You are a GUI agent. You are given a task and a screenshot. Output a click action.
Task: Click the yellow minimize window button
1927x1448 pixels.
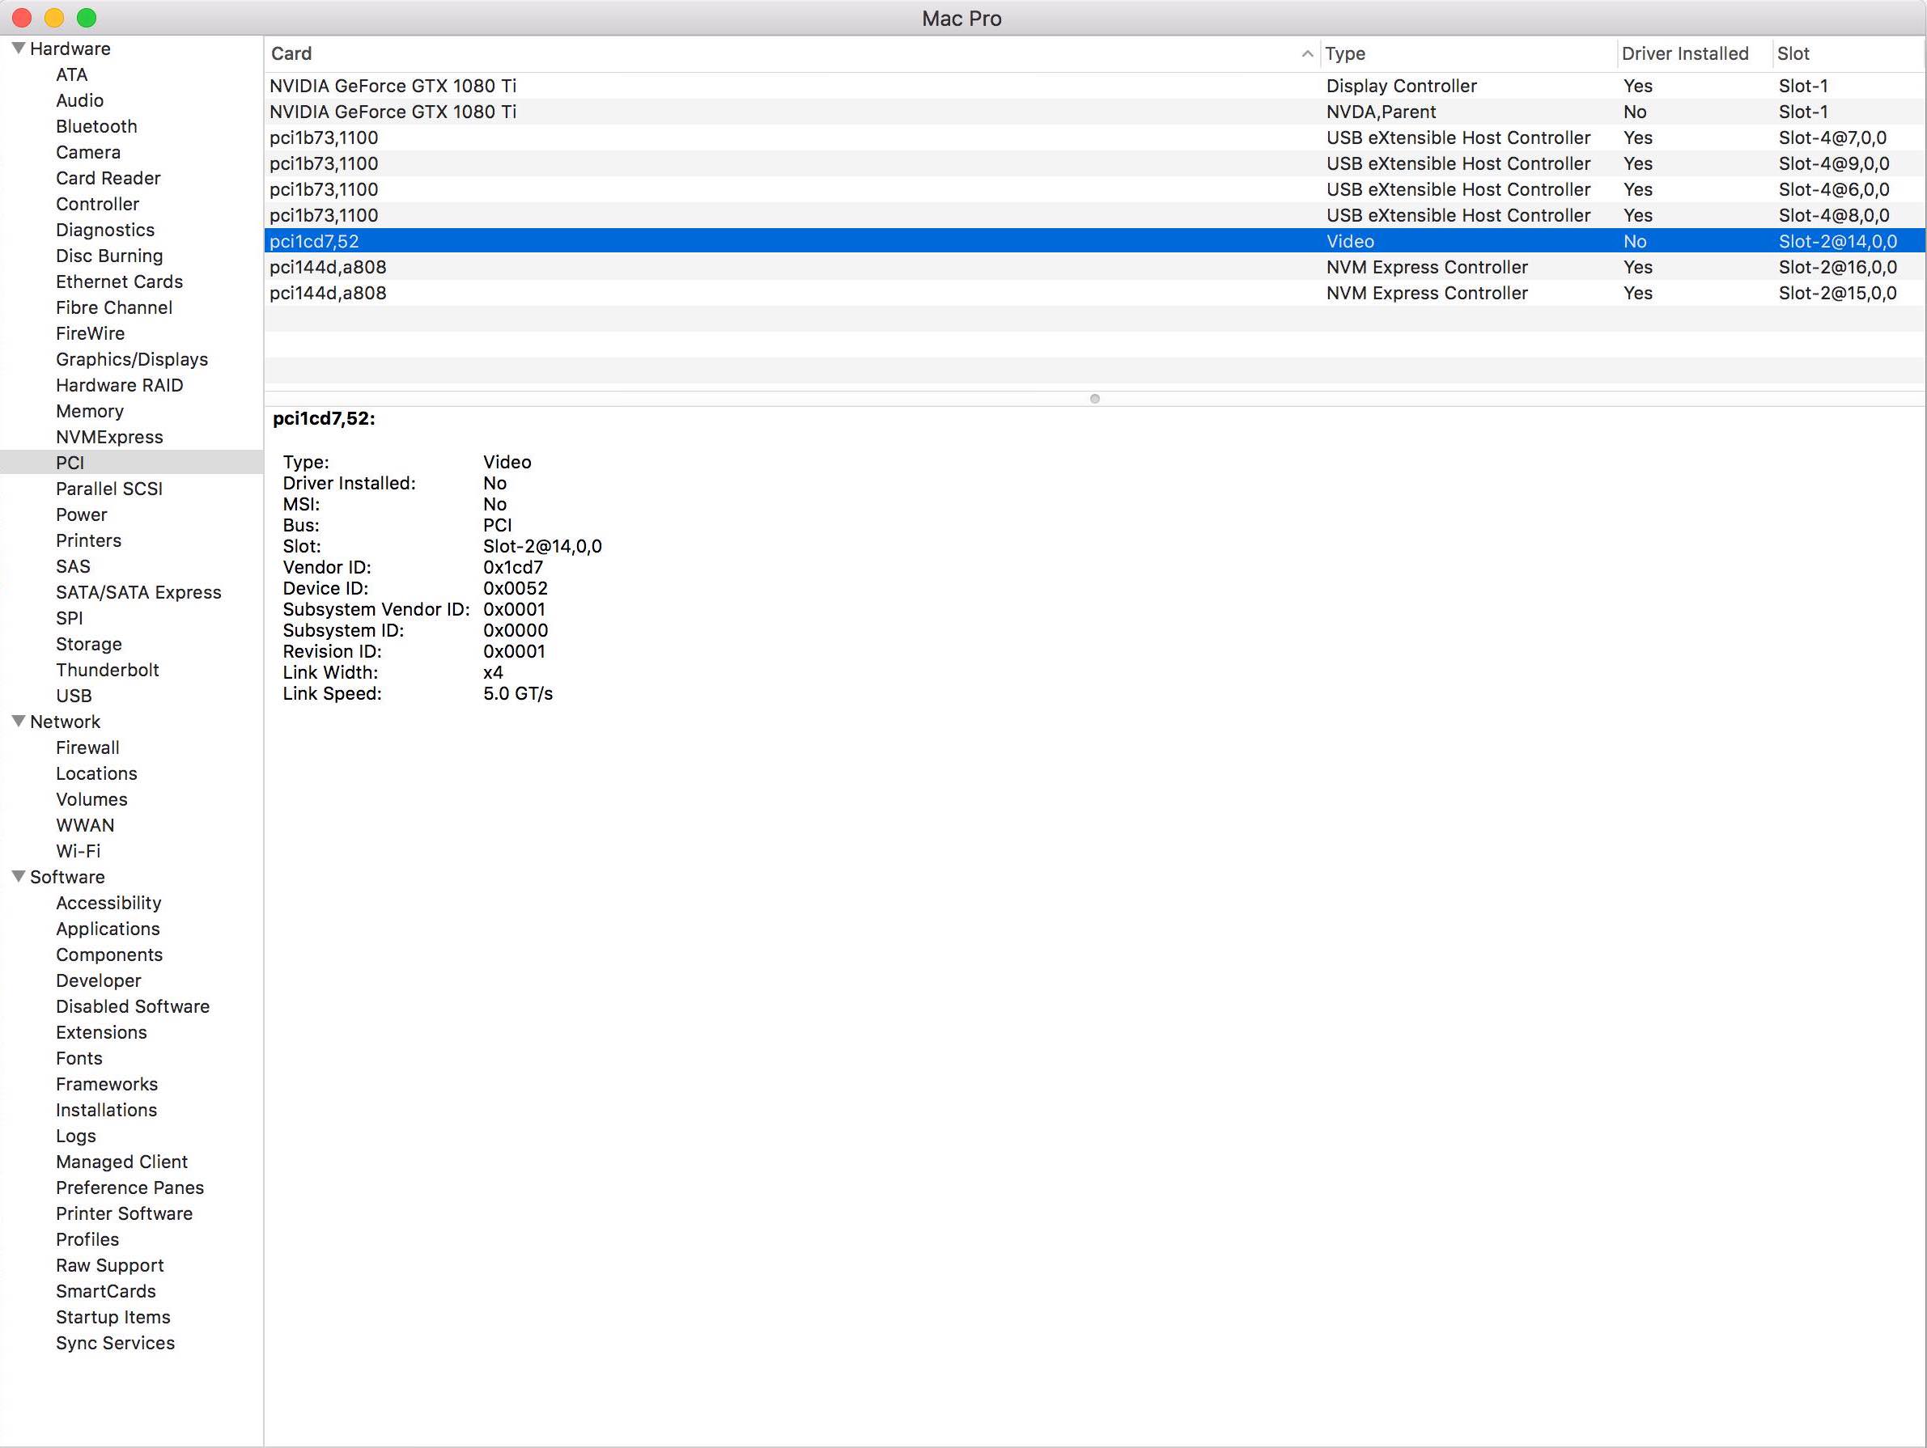tap(54, 18)
